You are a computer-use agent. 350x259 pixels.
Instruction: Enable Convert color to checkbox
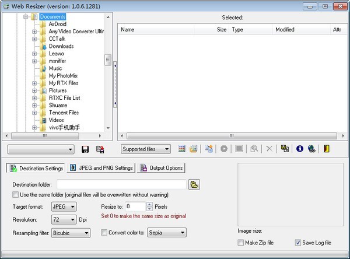pos(104,233)
